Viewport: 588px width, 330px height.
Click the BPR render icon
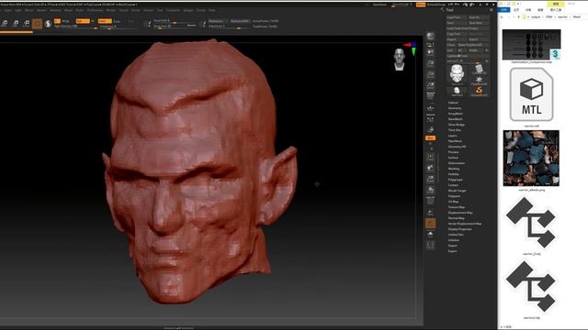[x=430, y=36]
